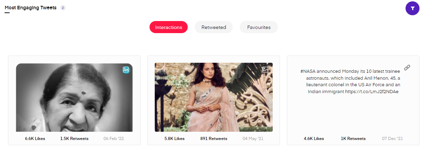Click the 5.8K Likes count

[x=175, y=139]
